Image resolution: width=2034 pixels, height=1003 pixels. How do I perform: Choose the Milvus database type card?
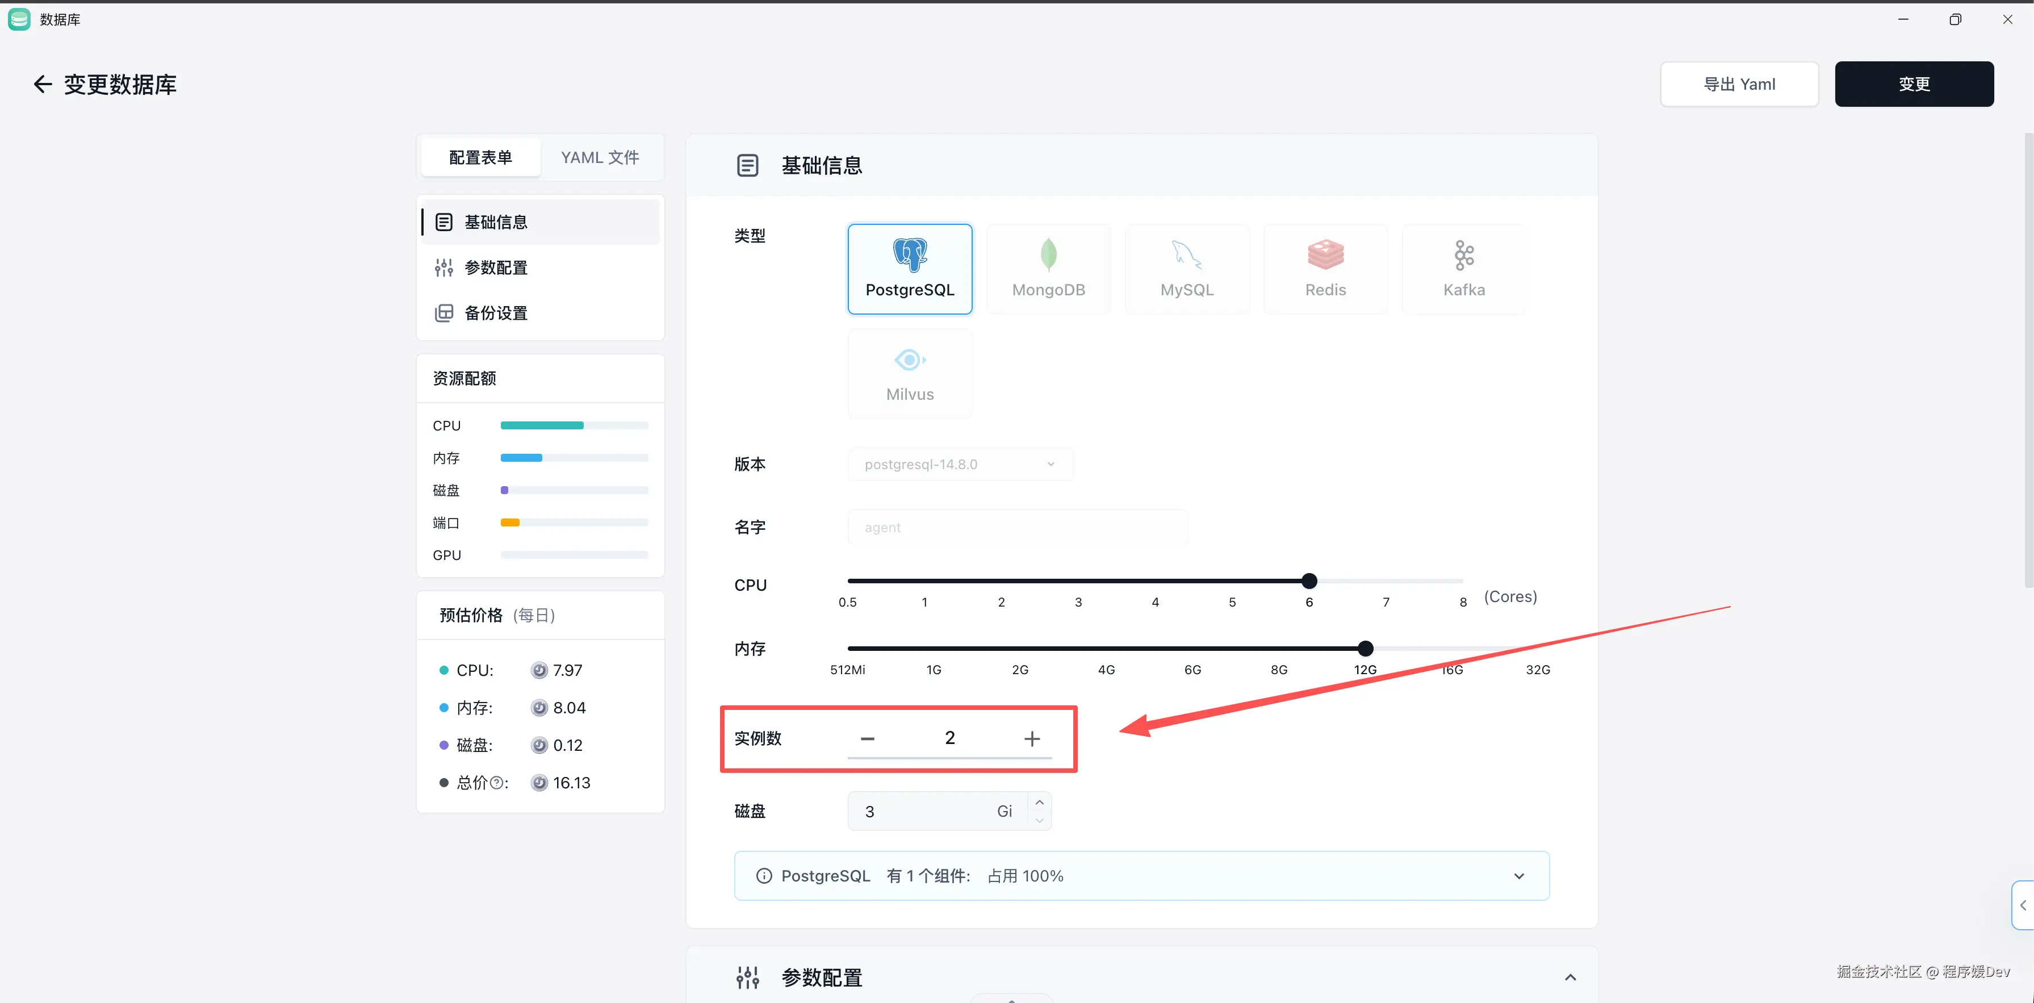coord(910,374)
